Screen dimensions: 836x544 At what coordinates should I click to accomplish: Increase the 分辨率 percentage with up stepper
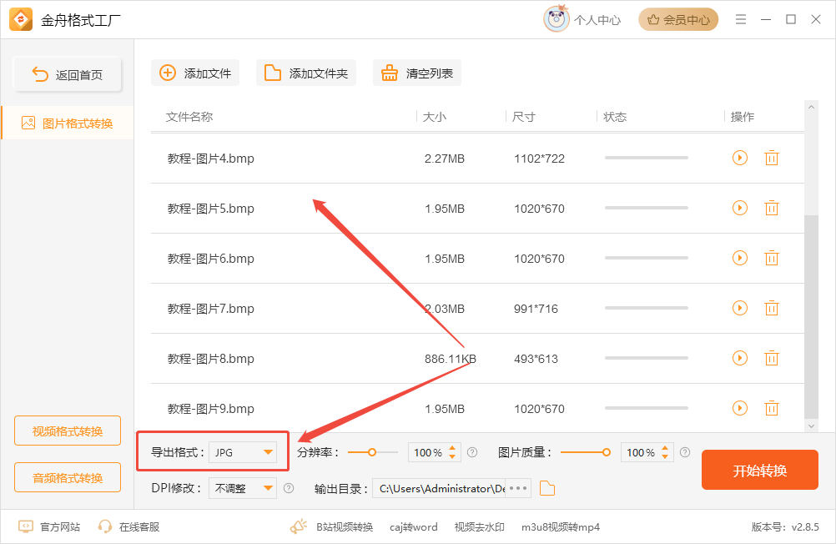[452, 448]
